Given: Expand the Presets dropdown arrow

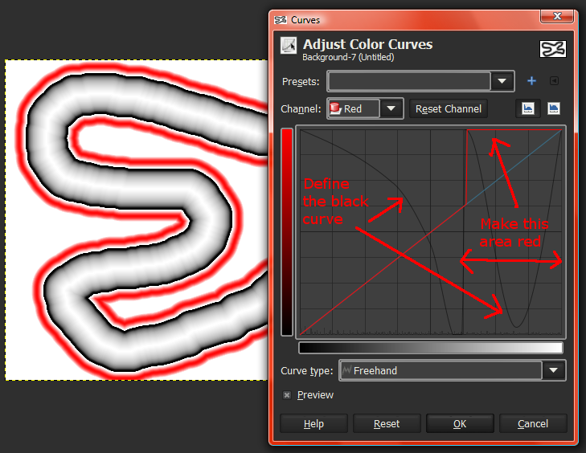Looking at the screenshot, I should pyautogui.click(x=502, y=81).
